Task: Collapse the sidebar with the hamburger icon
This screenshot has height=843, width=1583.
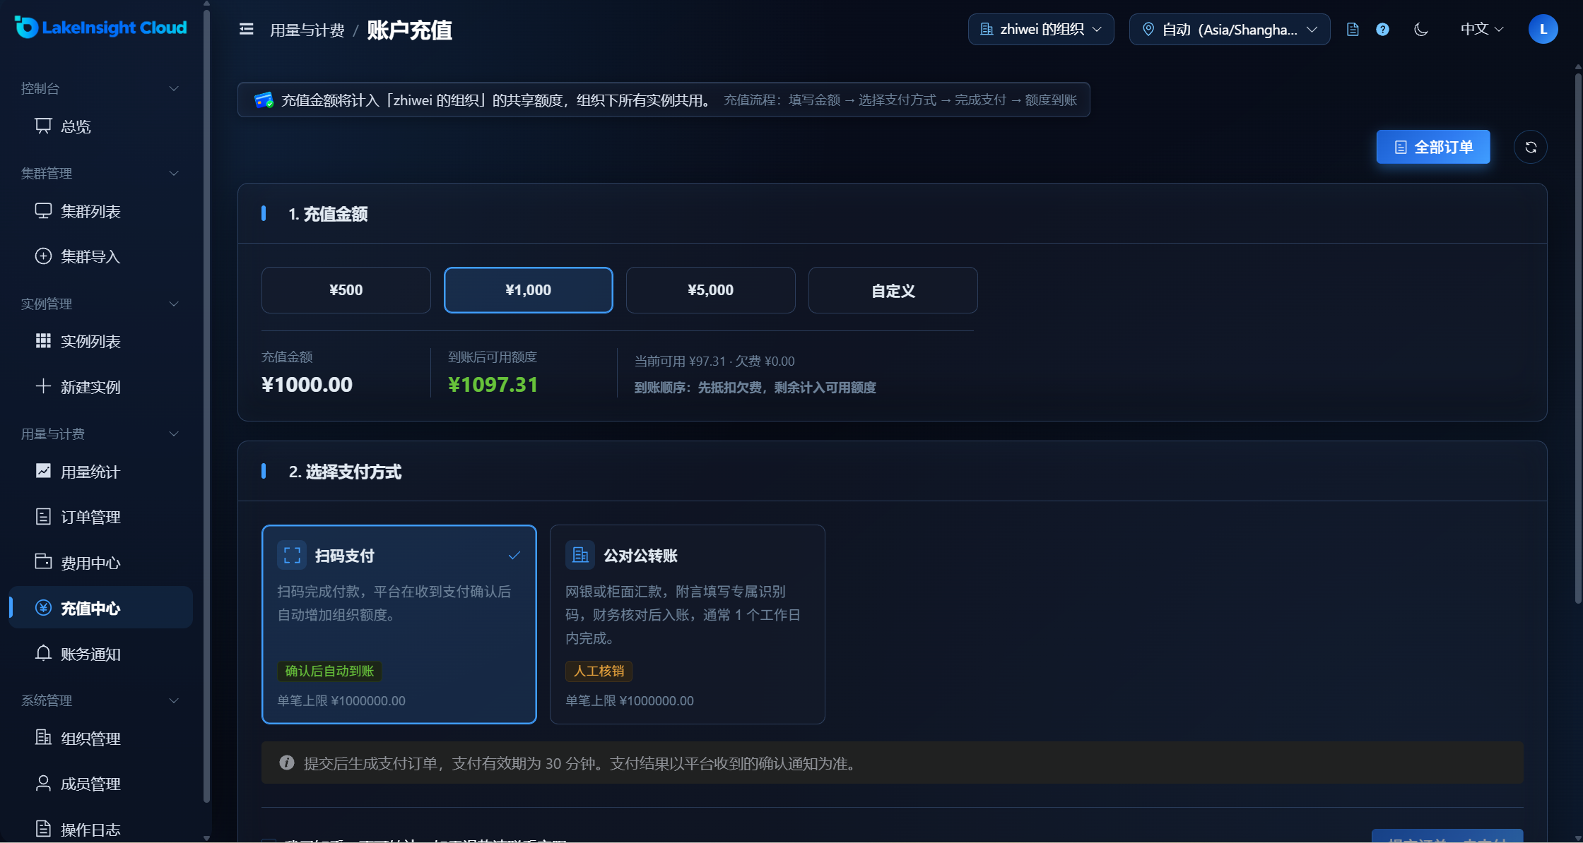Action: click(246, 29)
